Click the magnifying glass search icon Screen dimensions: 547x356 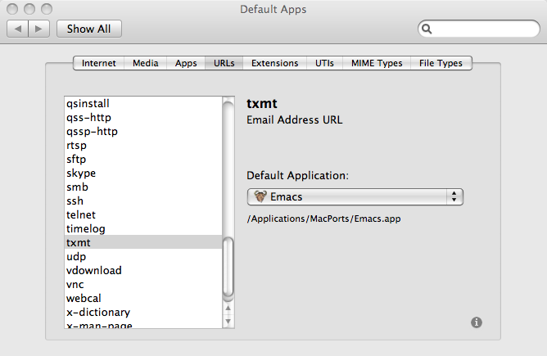coord(427,29)
